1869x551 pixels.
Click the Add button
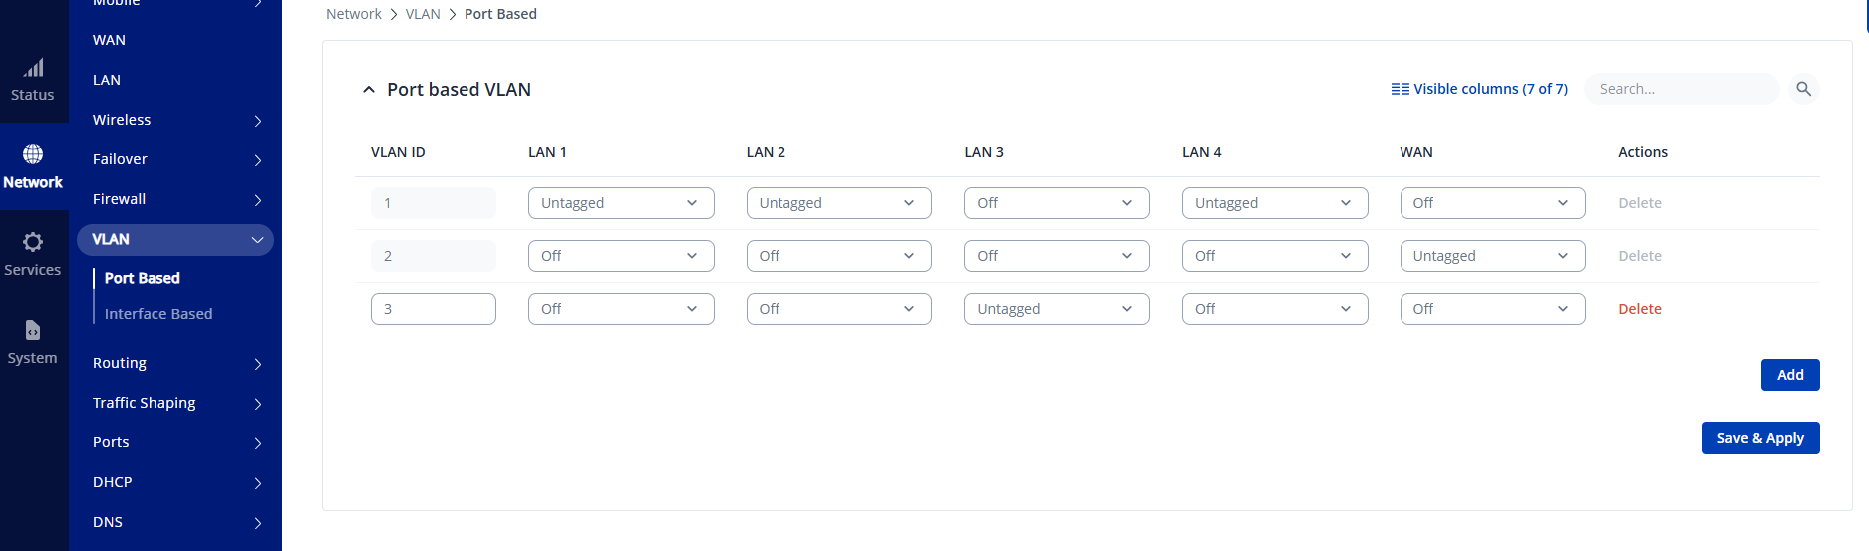pos(1789,375)
